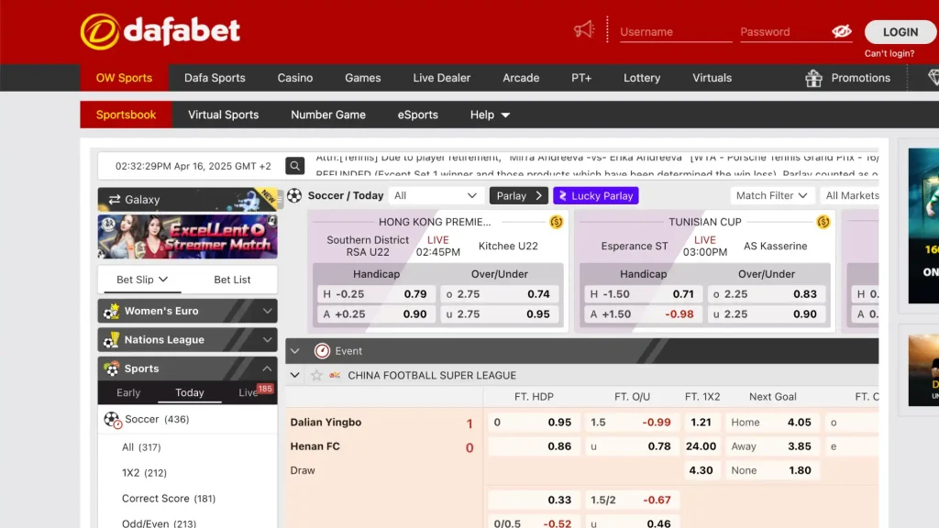Viewport: 939px width, 528px height.
Task: Go to Games section
Action: 362,78
